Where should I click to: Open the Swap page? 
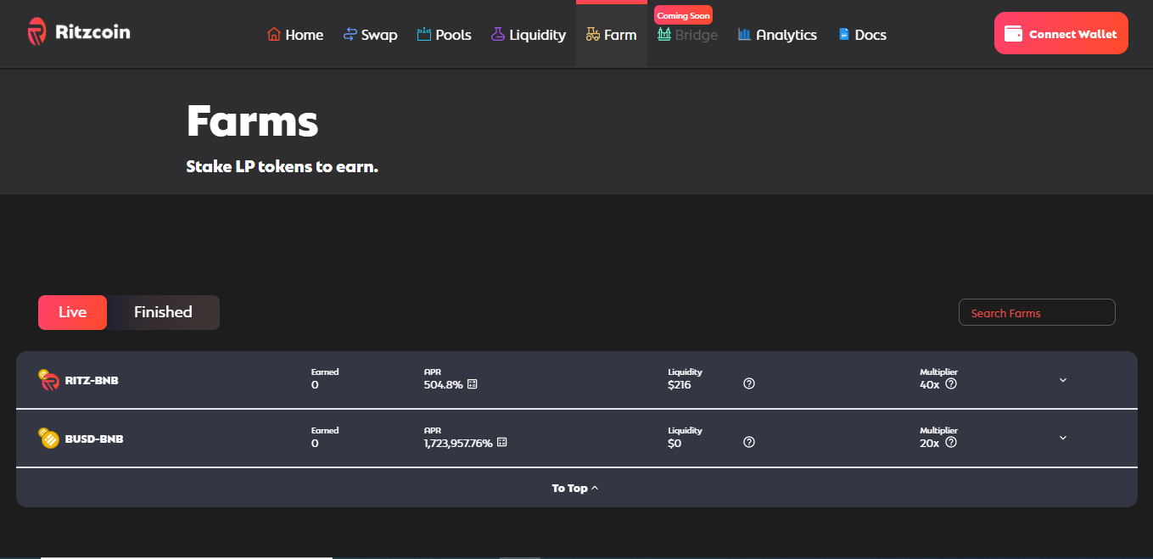pos(370,35)
